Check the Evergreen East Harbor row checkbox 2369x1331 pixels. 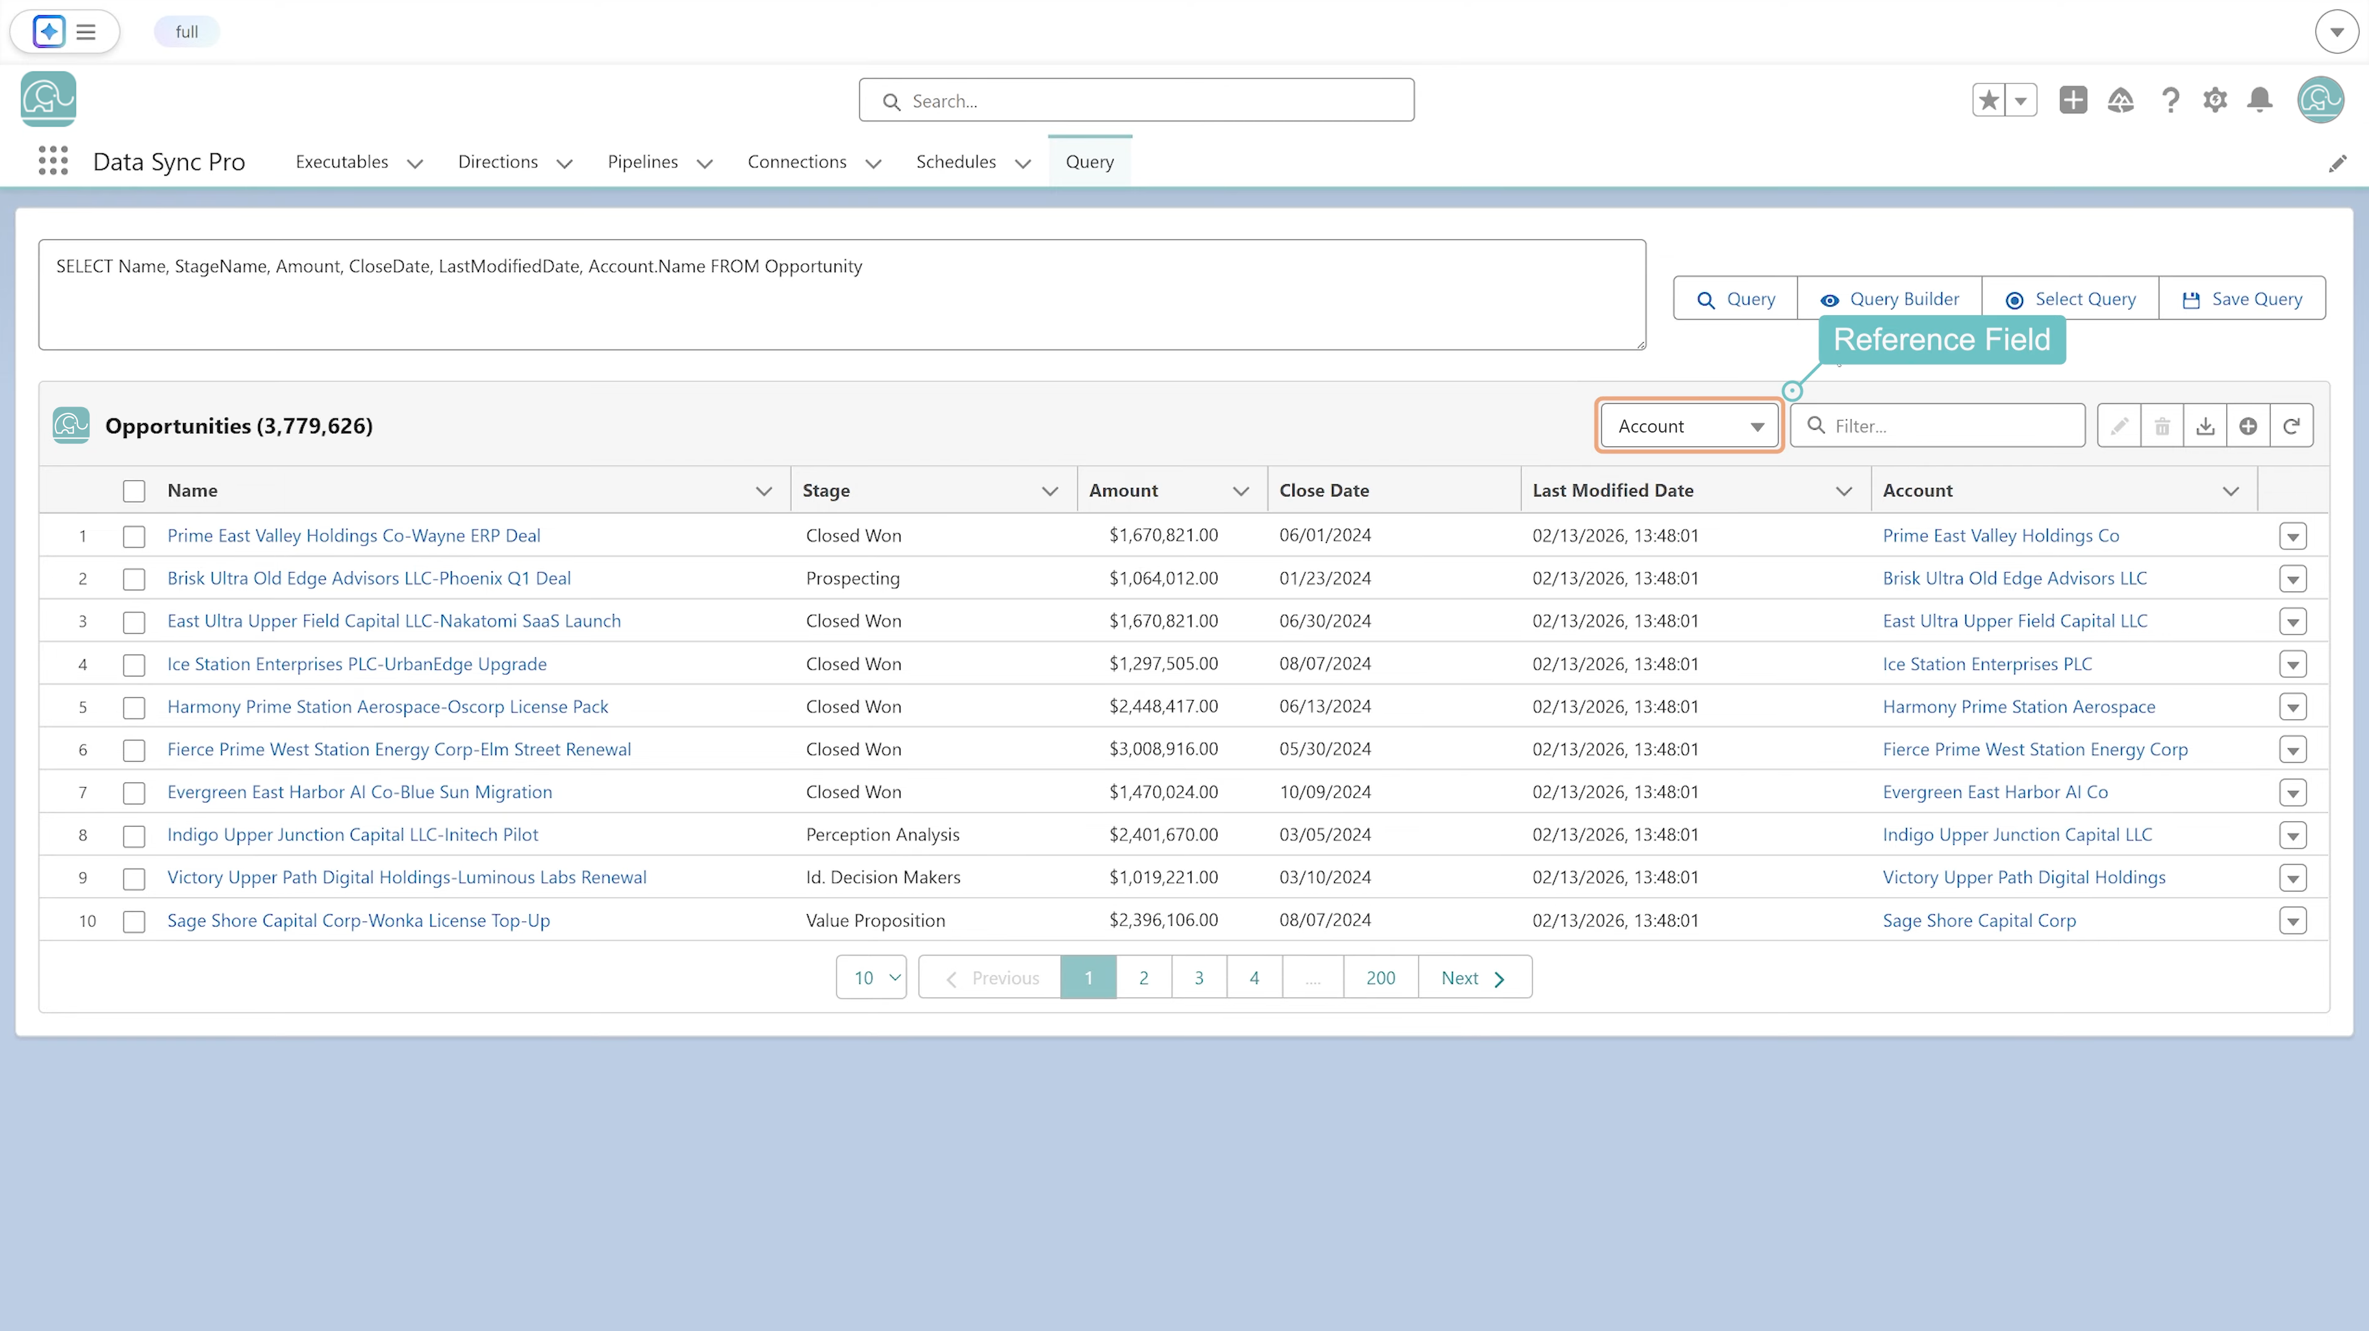point(134,793)
